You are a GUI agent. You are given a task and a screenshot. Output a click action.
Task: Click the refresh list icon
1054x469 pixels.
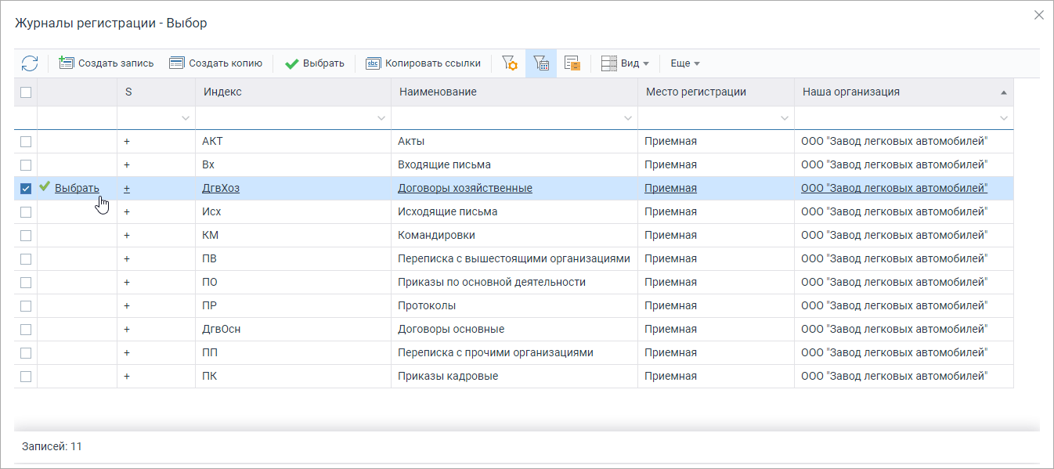point(30,63)
